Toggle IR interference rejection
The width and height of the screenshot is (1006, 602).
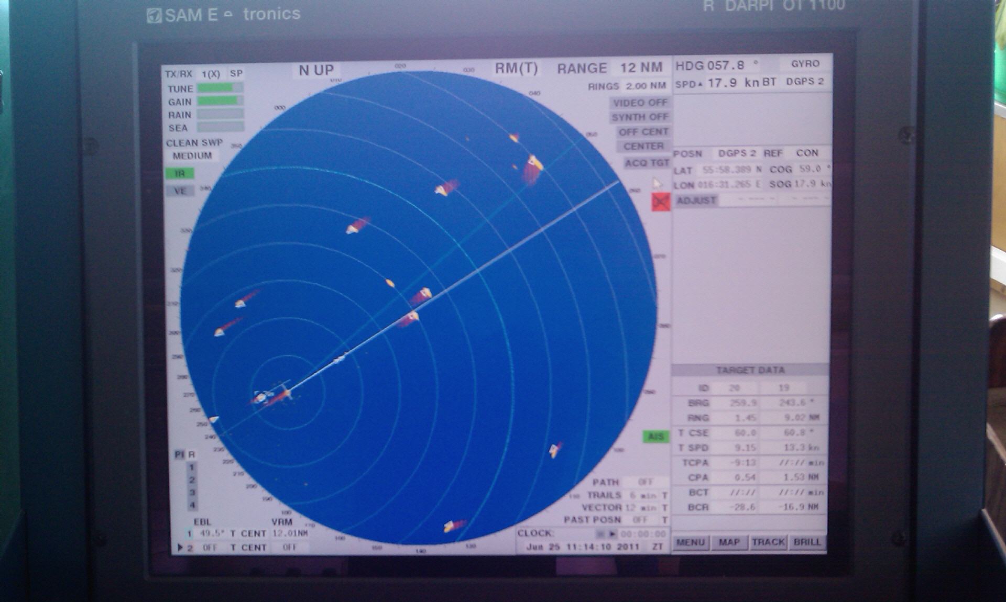179,173
